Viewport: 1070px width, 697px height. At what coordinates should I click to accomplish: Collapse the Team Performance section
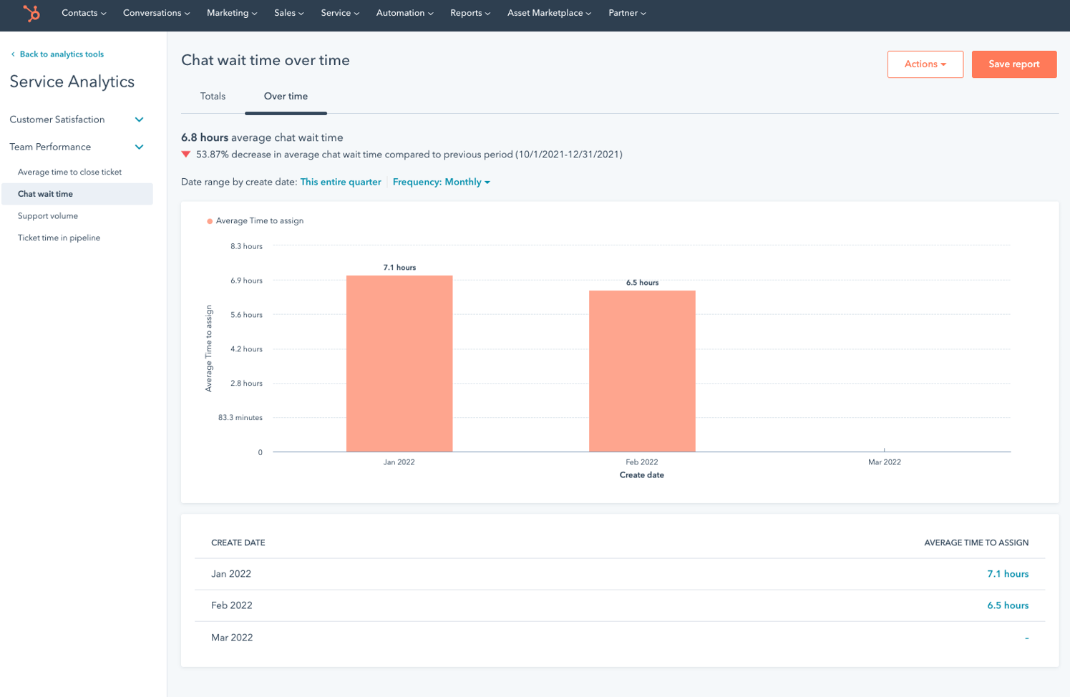click(x=139, y=147)
